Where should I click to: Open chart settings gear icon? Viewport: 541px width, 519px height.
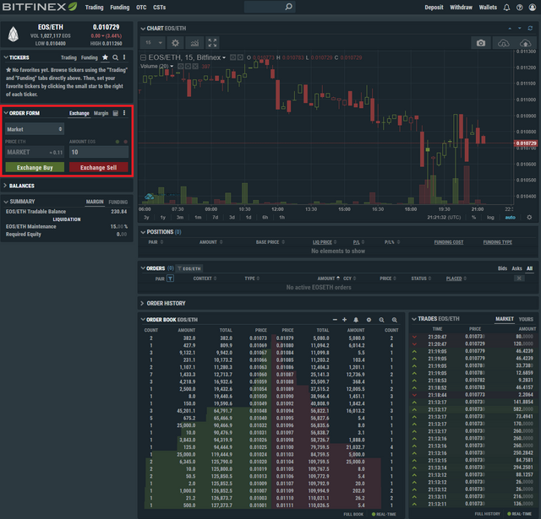pos(175,43)
